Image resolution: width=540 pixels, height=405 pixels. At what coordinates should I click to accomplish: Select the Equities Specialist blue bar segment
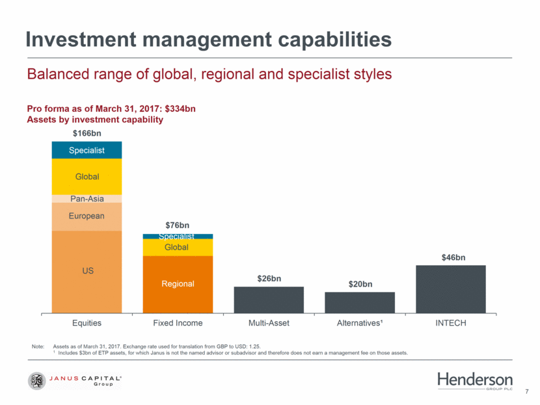(x=87, y=150)
